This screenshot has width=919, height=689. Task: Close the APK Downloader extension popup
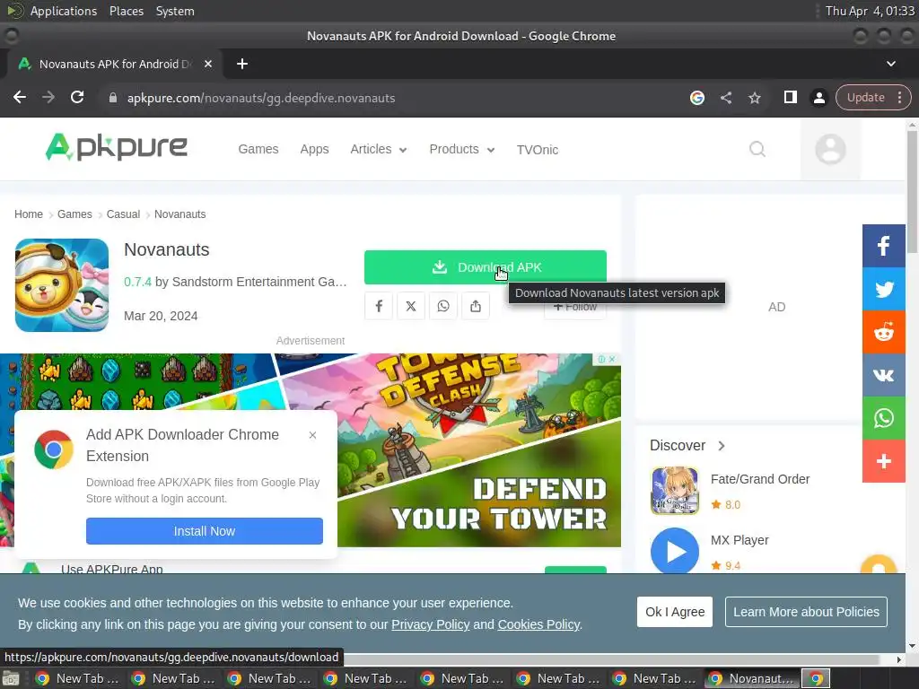click(x=312, y=435)
